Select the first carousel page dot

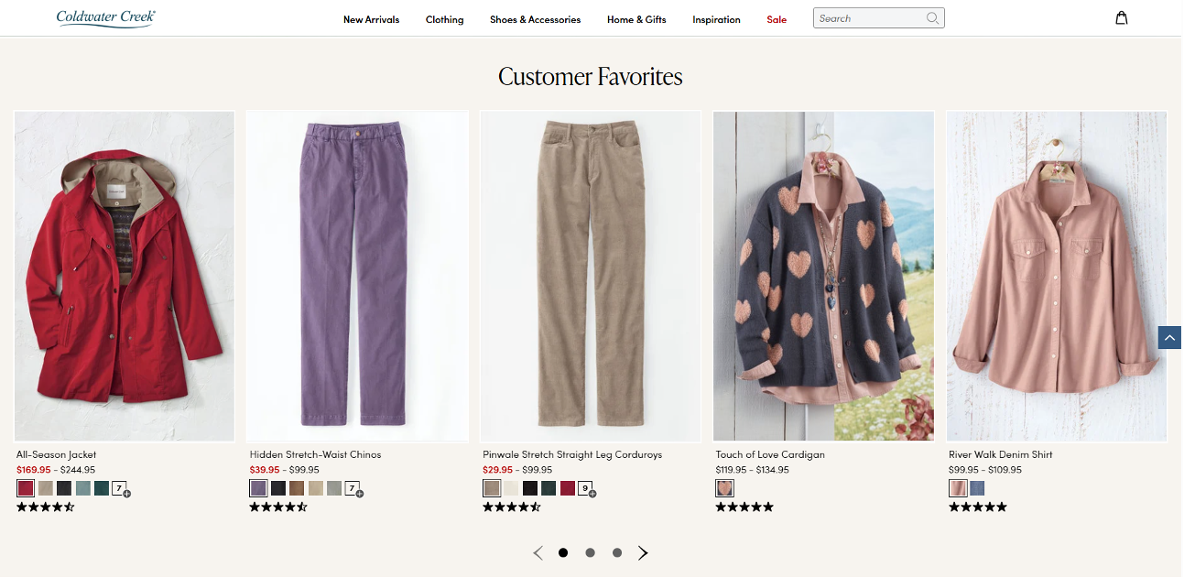(x=563, y=552)
